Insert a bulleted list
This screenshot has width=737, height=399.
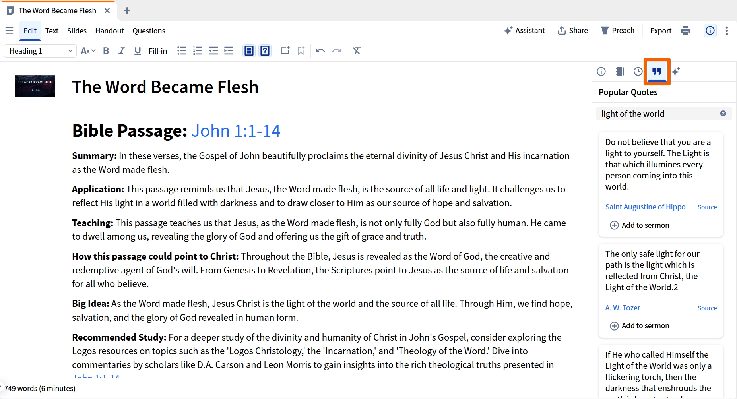pos(182,51)
